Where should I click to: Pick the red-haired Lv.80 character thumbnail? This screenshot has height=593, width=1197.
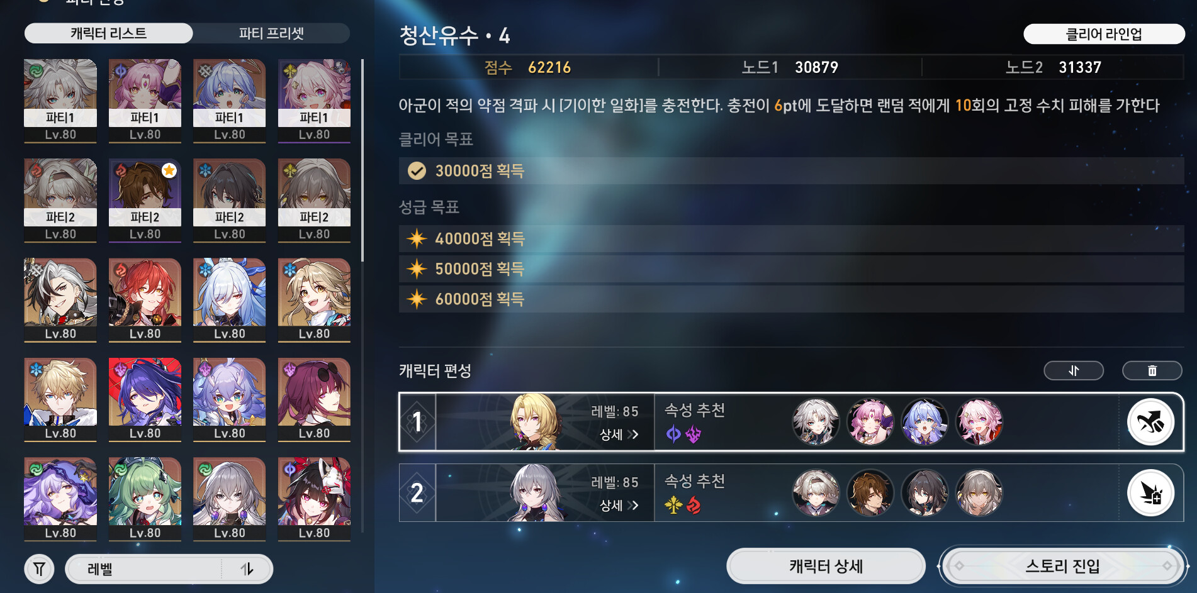[x=145, y=300]
